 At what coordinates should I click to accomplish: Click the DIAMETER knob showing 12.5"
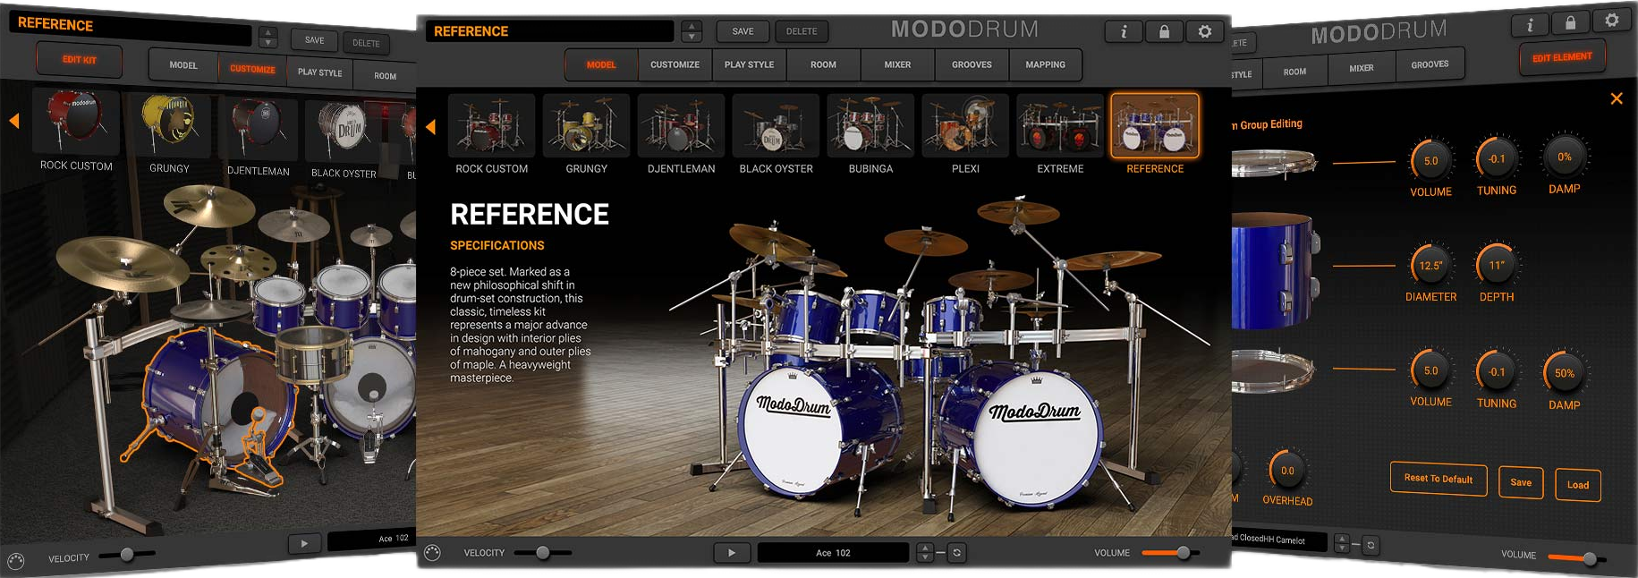[1430, 266]
